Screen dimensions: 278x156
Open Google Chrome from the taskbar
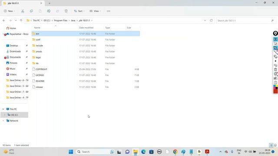(175, 152)
